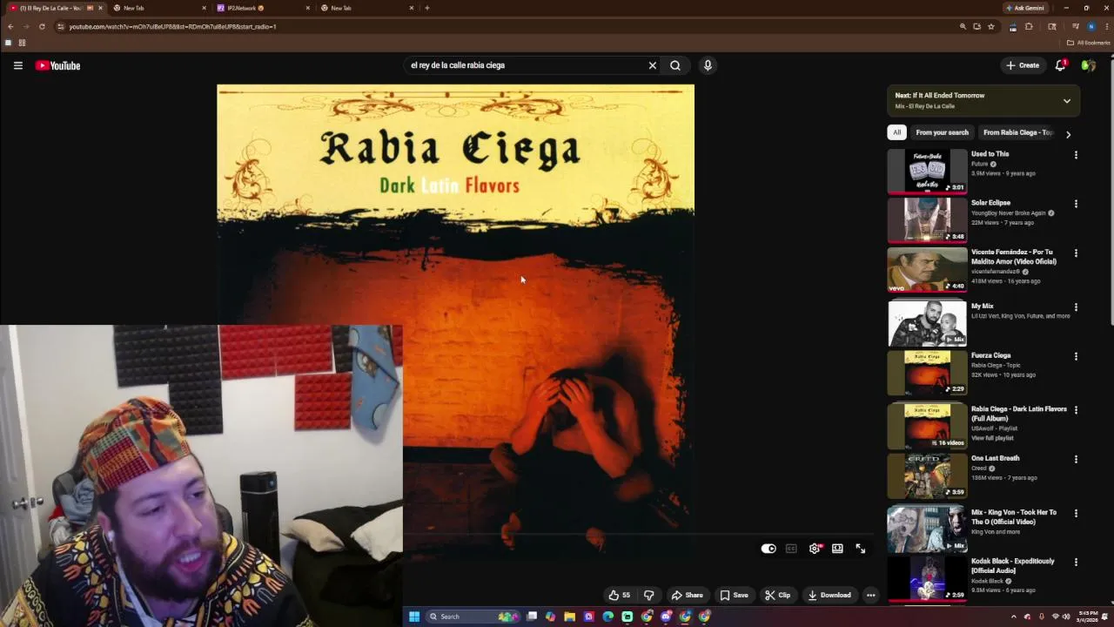Open more actions beside Download

click(870, 596)
